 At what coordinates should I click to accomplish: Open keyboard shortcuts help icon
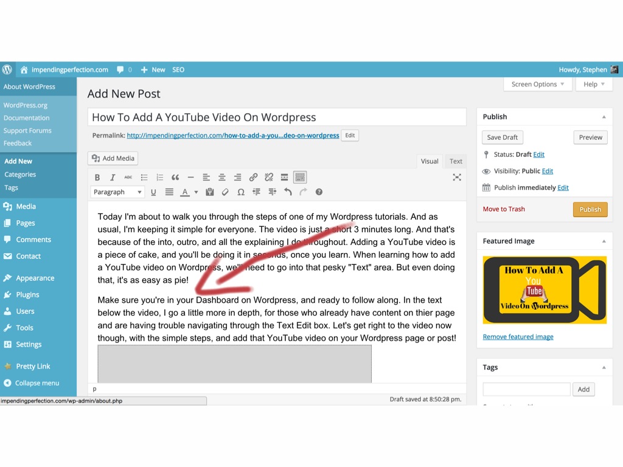click(319, 192)
